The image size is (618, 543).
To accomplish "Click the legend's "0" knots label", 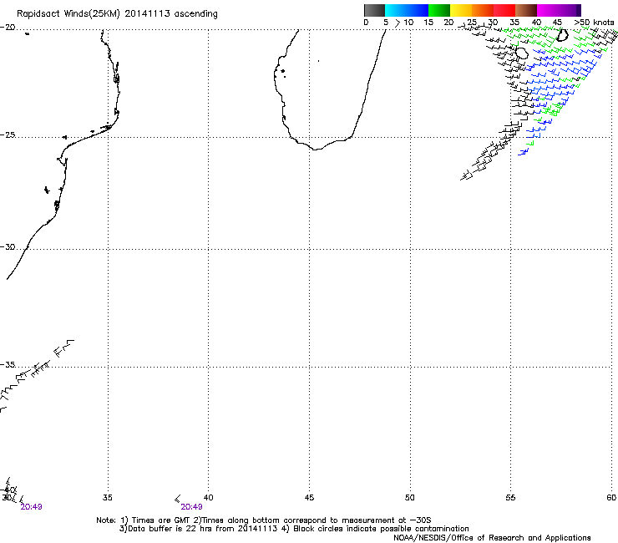I will 366,23.
